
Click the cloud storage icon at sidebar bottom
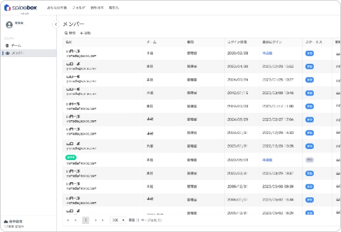(x=6, y=221)
